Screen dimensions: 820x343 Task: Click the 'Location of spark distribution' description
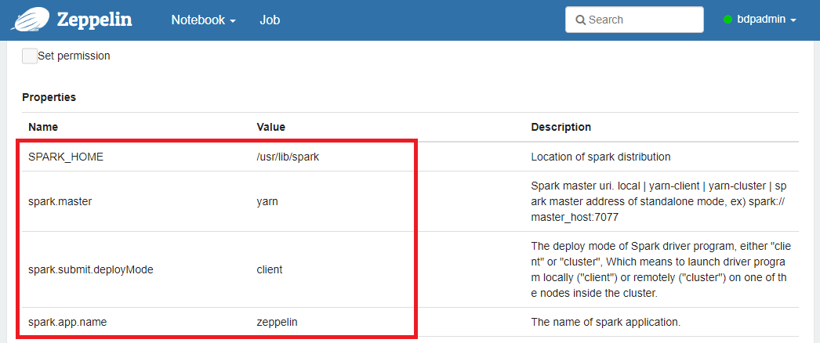pyautogui.click(x=600, y=157)
